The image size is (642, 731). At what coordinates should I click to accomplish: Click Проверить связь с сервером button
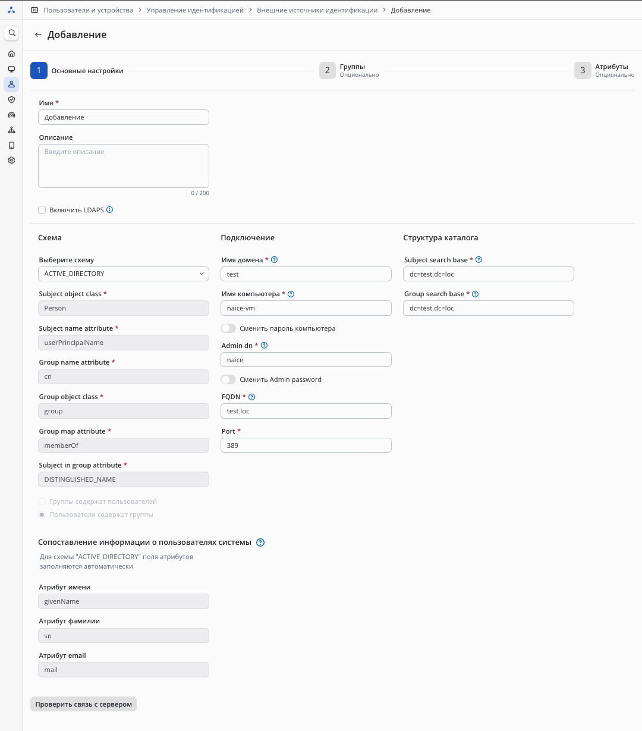[84, 704]
